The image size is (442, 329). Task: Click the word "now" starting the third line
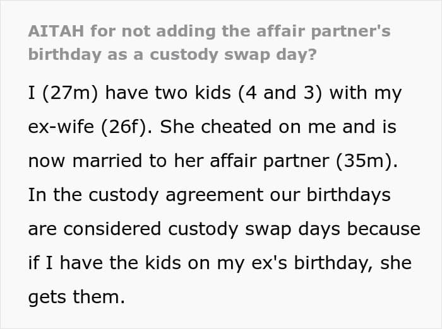[45, 161]
